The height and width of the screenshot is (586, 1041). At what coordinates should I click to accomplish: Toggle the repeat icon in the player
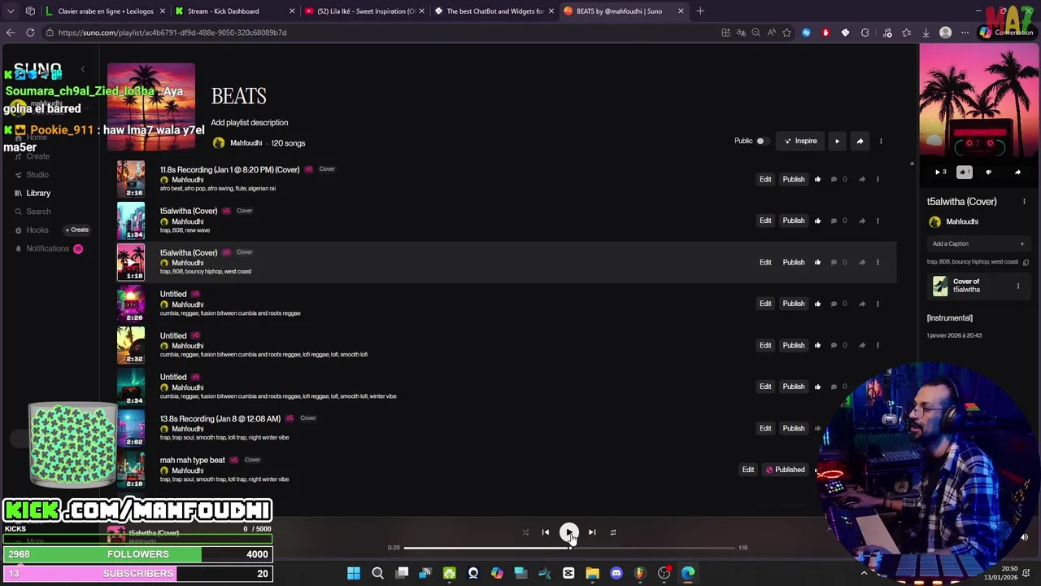[x=613, y=532]
